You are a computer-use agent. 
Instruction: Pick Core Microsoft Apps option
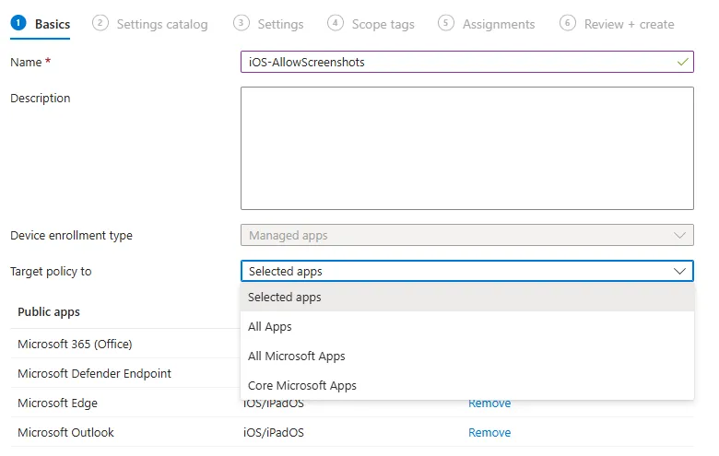(x=466, y=385)
